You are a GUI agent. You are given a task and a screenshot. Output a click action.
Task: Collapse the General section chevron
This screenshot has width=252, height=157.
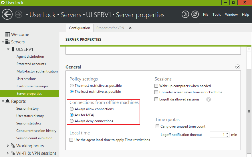238,67
